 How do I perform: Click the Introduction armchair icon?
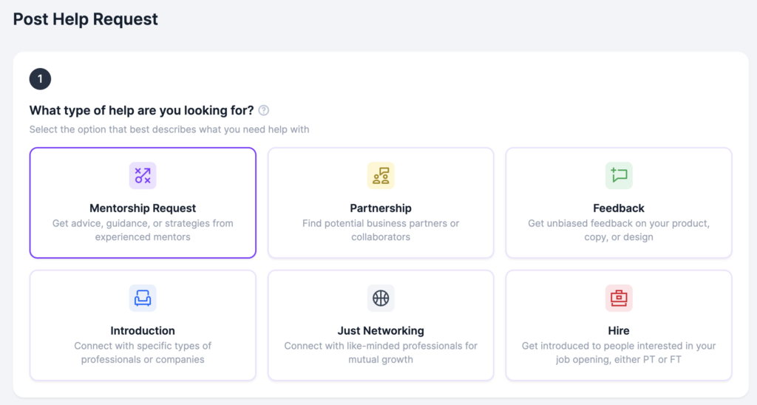click(143, 298)
